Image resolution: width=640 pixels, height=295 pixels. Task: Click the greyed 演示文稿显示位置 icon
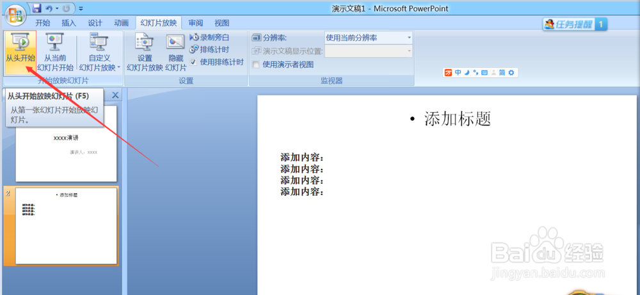pyautogui.click(x=257, y=51)
